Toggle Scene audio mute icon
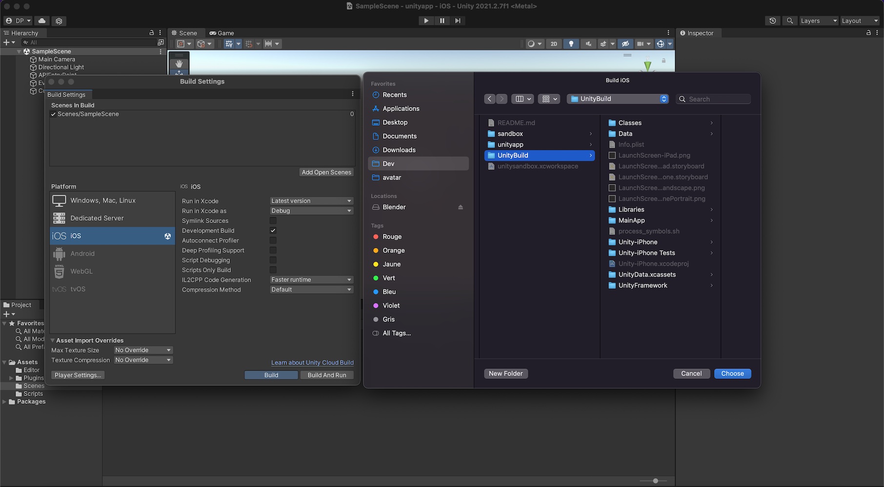This screenshot has width=884, height=487. point(588,44)
